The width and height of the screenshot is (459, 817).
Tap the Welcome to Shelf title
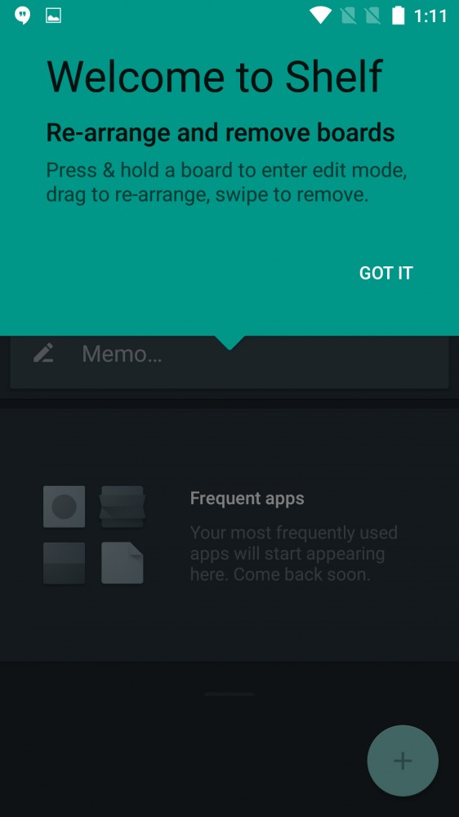pos(215,77)
